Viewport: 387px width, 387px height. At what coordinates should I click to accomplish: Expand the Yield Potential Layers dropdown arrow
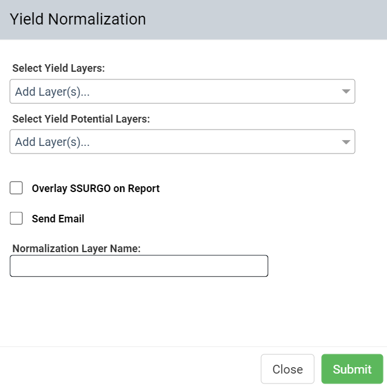346,142
